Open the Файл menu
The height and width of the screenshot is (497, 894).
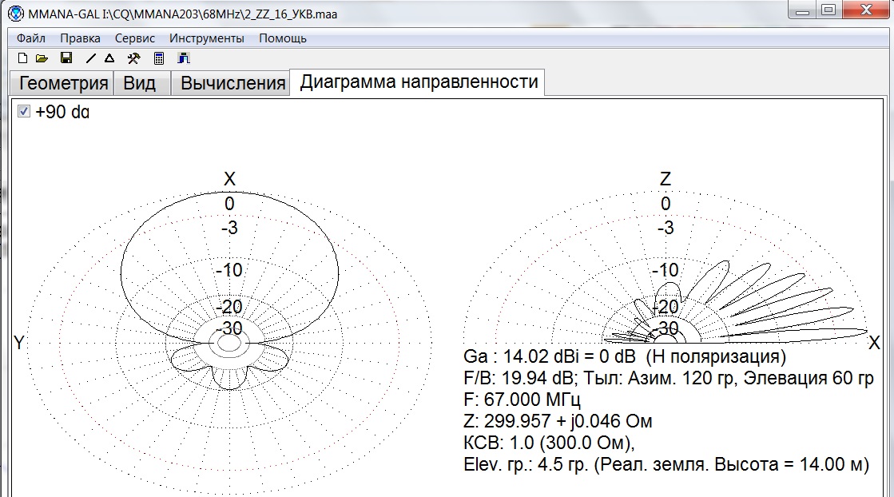click(x=31, y=38)
